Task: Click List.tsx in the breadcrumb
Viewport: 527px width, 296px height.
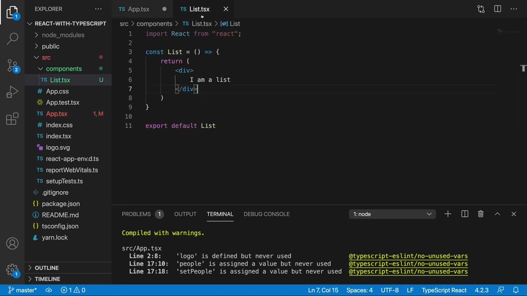Action: pyautogui.click(x=202, y=24)
